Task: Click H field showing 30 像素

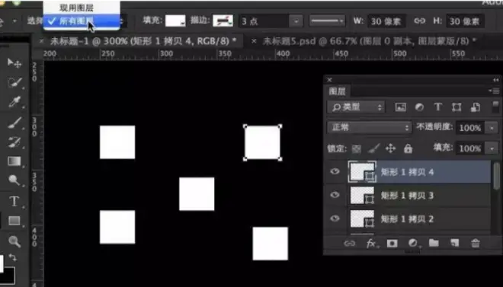Action: pos(464,21)
